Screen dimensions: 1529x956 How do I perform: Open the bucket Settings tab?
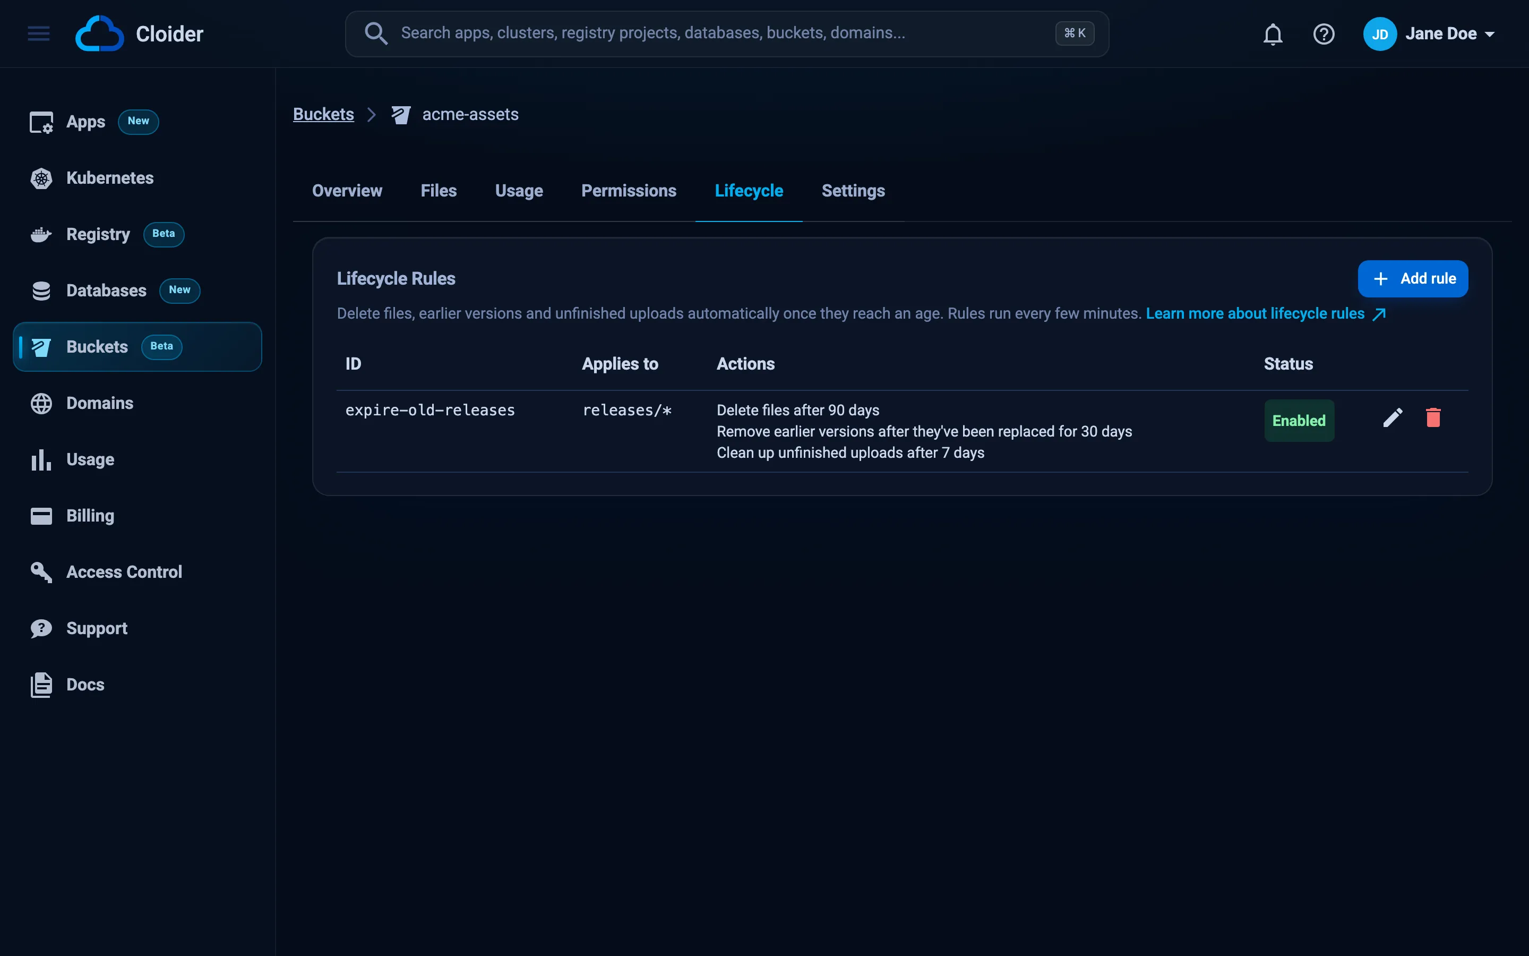(853, 191)
